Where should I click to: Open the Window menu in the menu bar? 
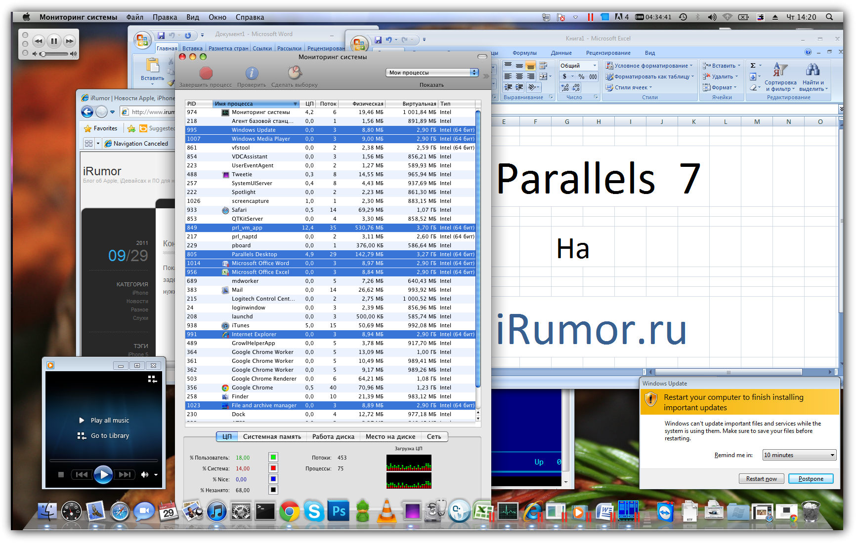(217, 17)
